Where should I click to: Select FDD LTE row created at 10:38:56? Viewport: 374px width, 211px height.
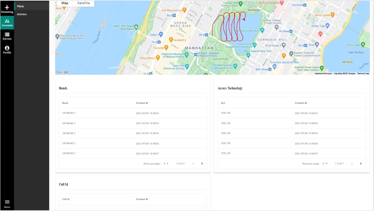click(292, 143)
